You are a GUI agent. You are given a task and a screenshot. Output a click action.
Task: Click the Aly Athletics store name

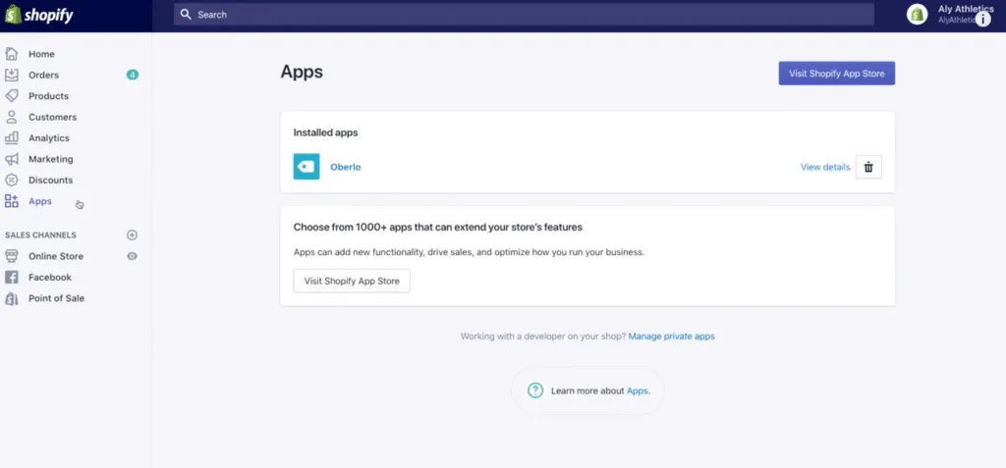[966, 9]
